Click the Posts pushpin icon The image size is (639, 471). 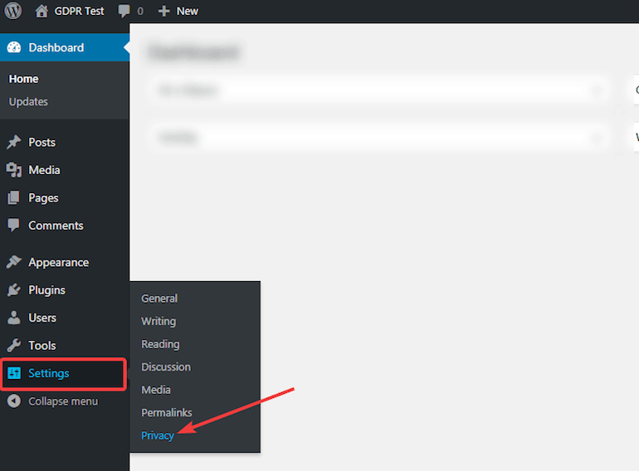point(14,142)
